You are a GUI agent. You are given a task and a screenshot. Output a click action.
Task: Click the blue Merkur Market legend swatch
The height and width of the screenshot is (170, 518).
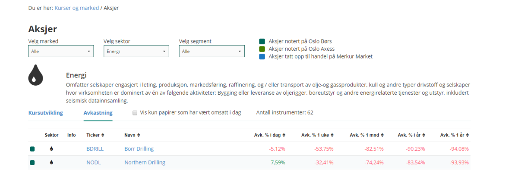[262, 56]
